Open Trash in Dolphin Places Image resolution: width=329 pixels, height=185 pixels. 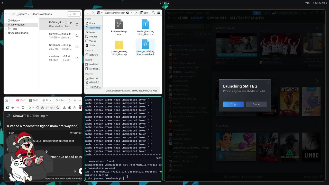(x=94, y=45)
